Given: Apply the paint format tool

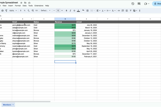Looking at the screenshot, I should [x=7, y=11].
